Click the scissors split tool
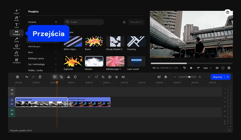This screenshot has width=241, height=140. (x=68, y=77)
